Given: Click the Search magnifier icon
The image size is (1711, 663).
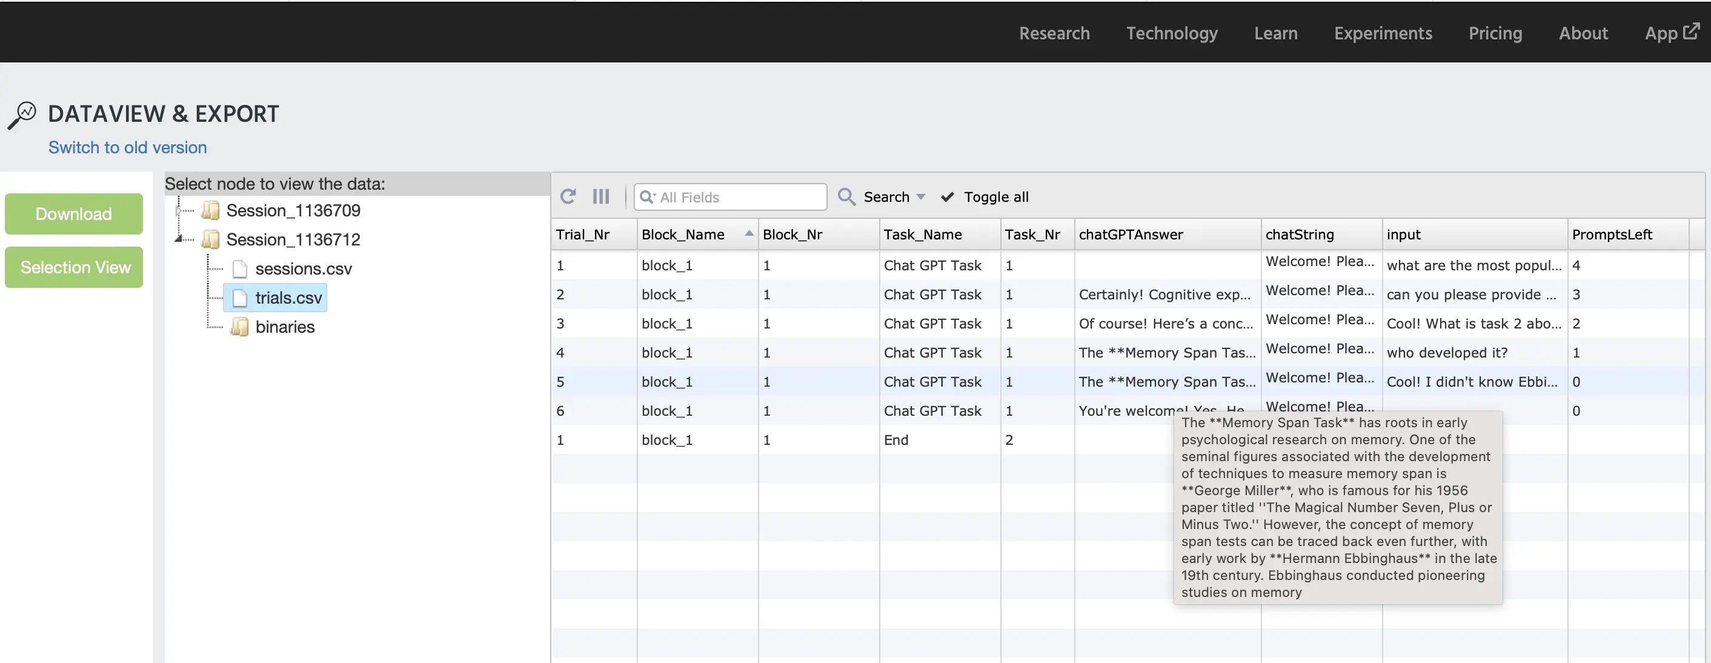Looking at the screenshot, I should pos(846,196).
